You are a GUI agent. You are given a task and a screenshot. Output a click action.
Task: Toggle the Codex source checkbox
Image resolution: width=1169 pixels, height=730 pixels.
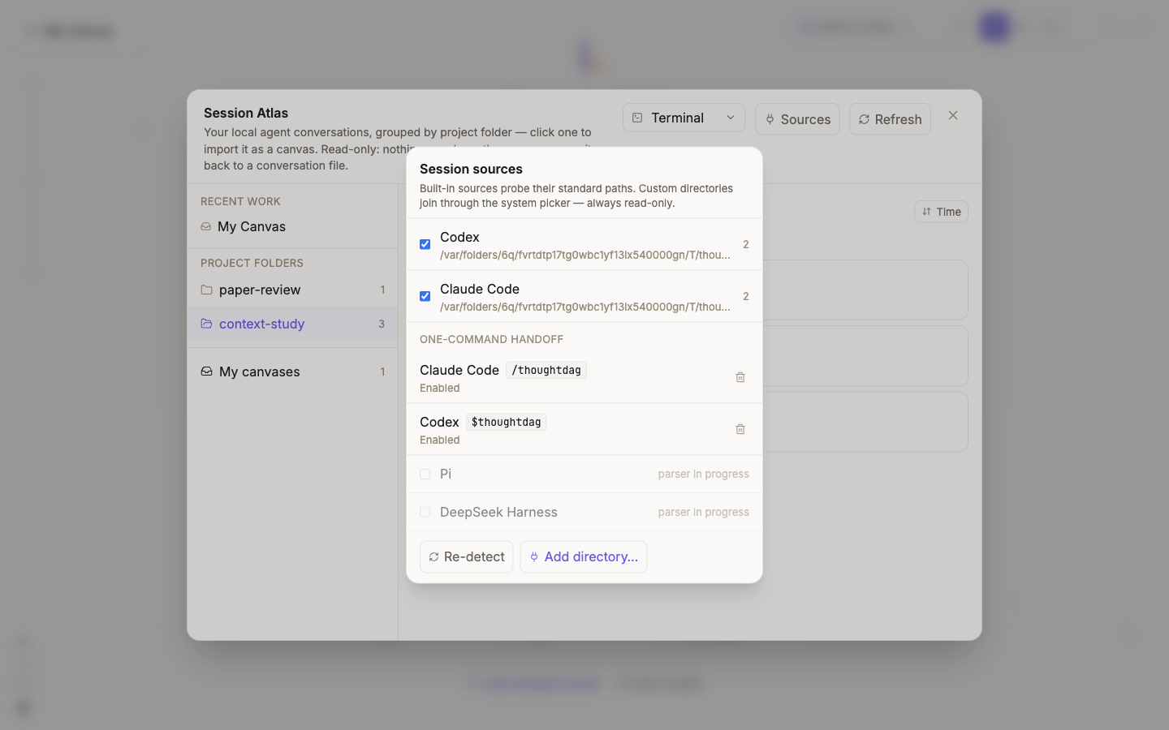pyautogui.click(x=425, y=244)
